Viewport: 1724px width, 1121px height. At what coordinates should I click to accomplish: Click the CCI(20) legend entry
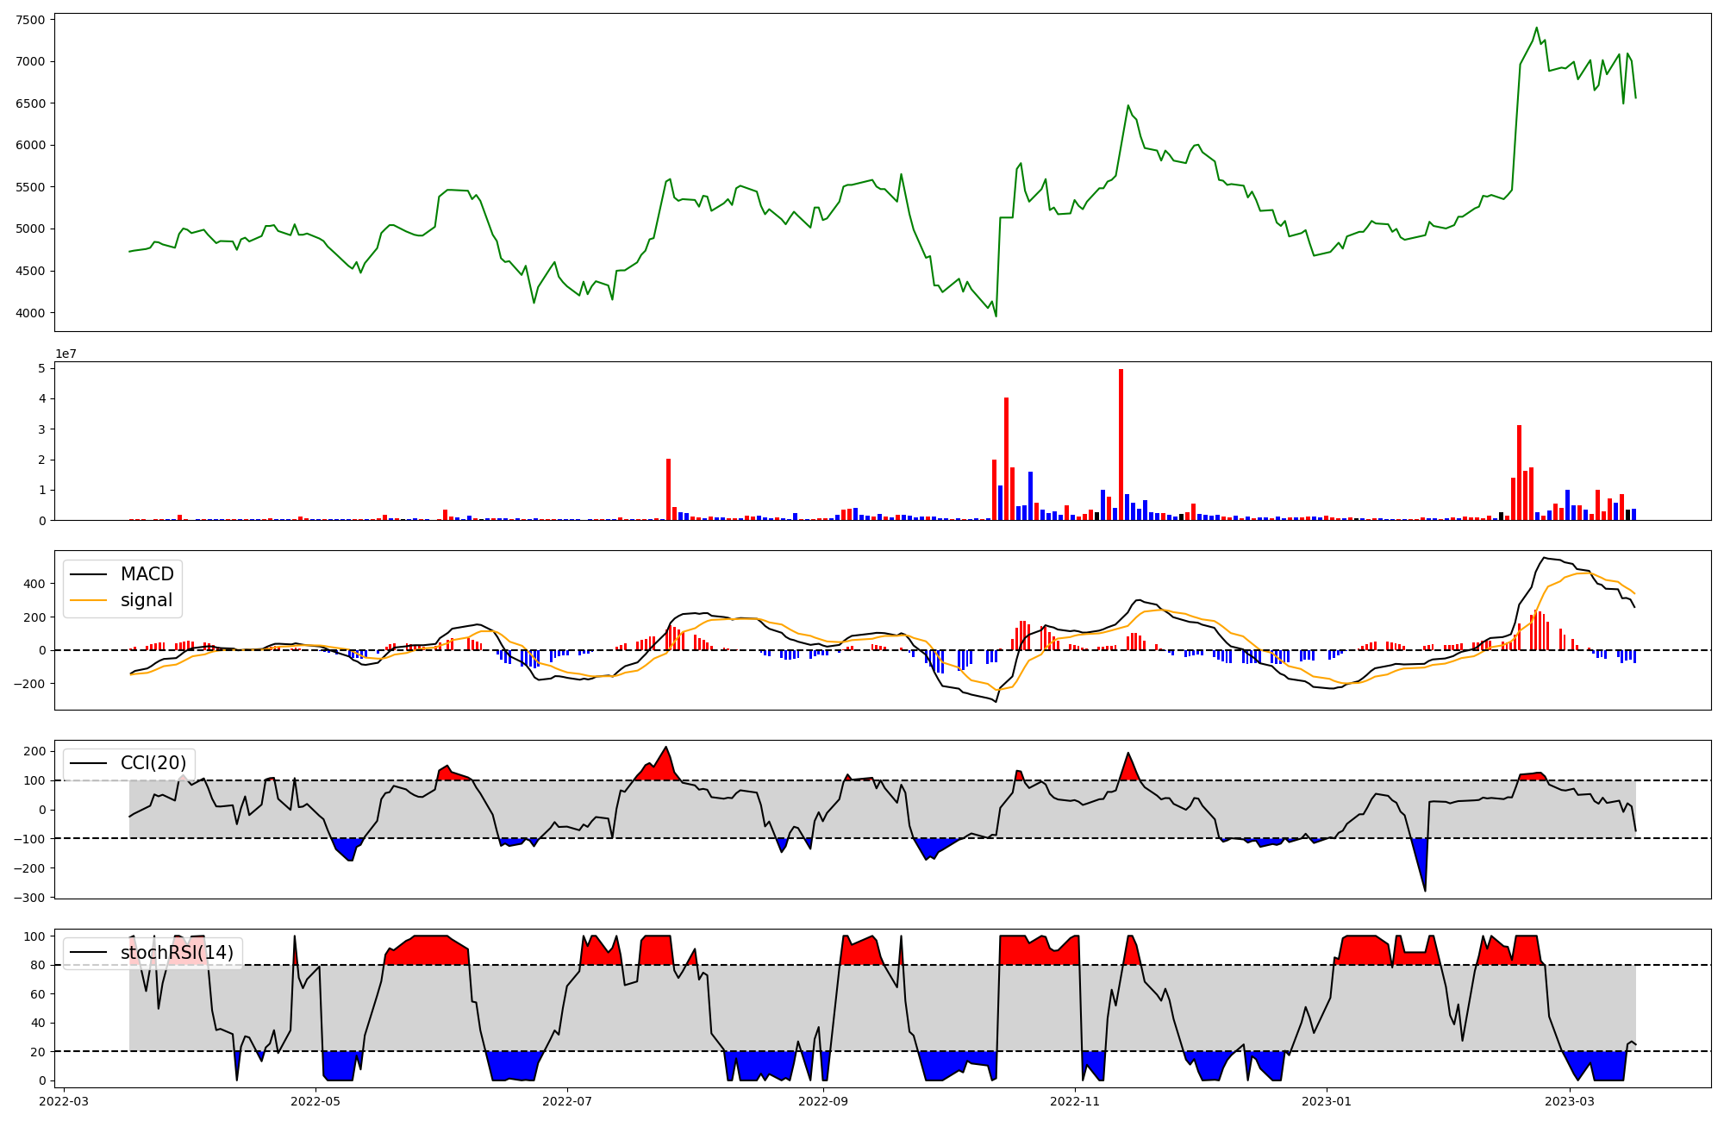[154, 763]
